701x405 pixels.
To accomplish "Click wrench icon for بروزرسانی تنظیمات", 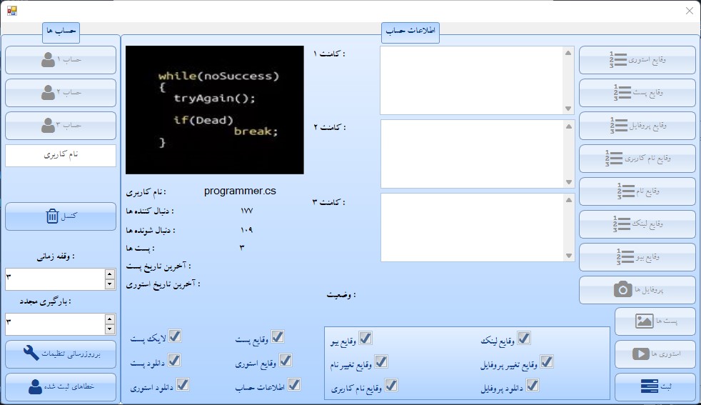I will [x=31, y=353].
